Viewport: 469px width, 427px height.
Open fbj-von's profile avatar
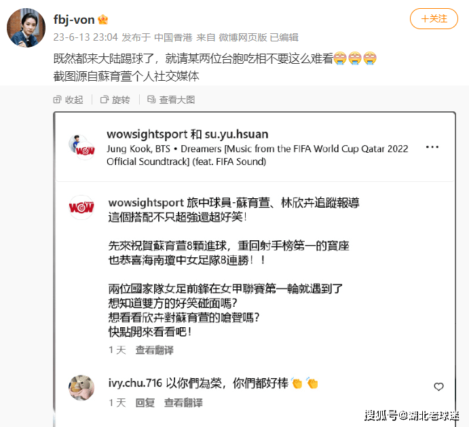click(x=26, y=28)
